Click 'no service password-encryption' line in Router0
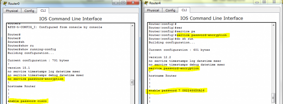This screenshot has height=104, width=283. click(x=36, y=79)
